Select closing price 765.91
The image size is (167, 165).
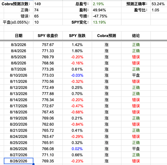coord(48,143)
